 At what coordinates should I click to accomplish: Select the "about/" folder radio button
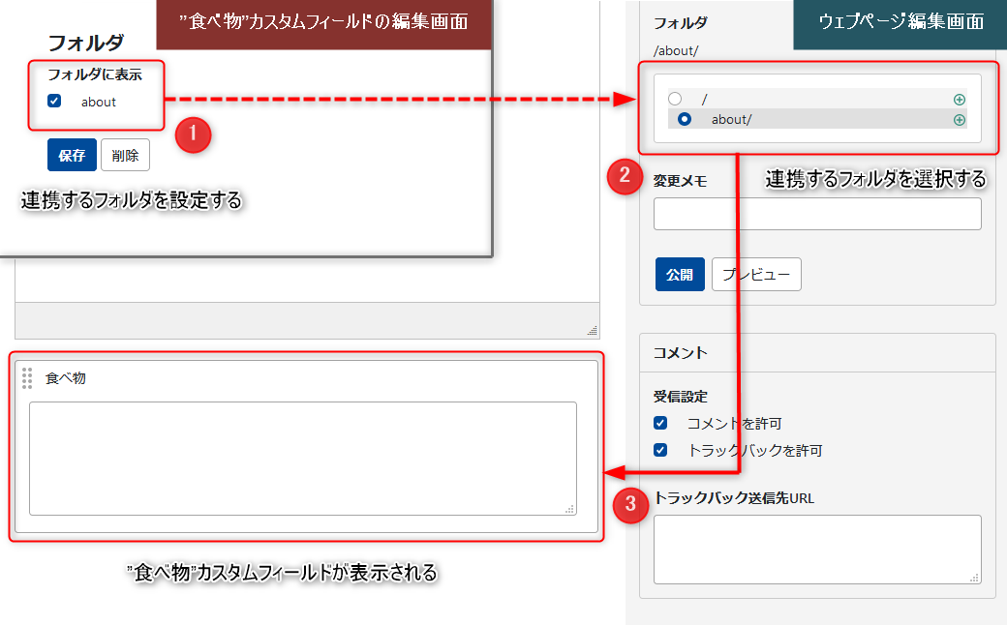tap(685, 120)
